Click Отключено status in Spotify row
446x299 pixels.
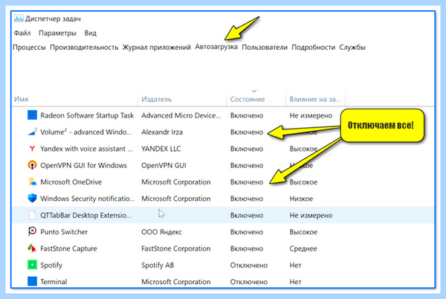point(248,265)
